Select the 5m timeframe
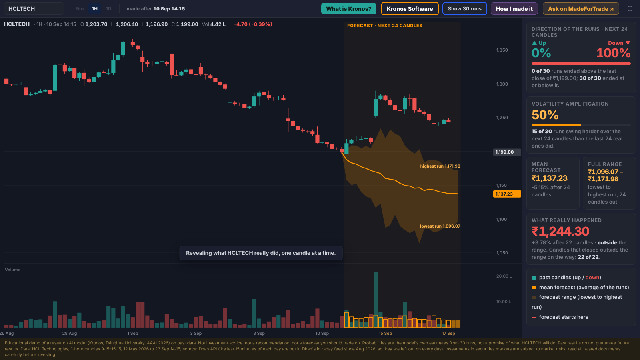This screenshot has width=640, height=360. pyautogui.click(x=80, y=9)
